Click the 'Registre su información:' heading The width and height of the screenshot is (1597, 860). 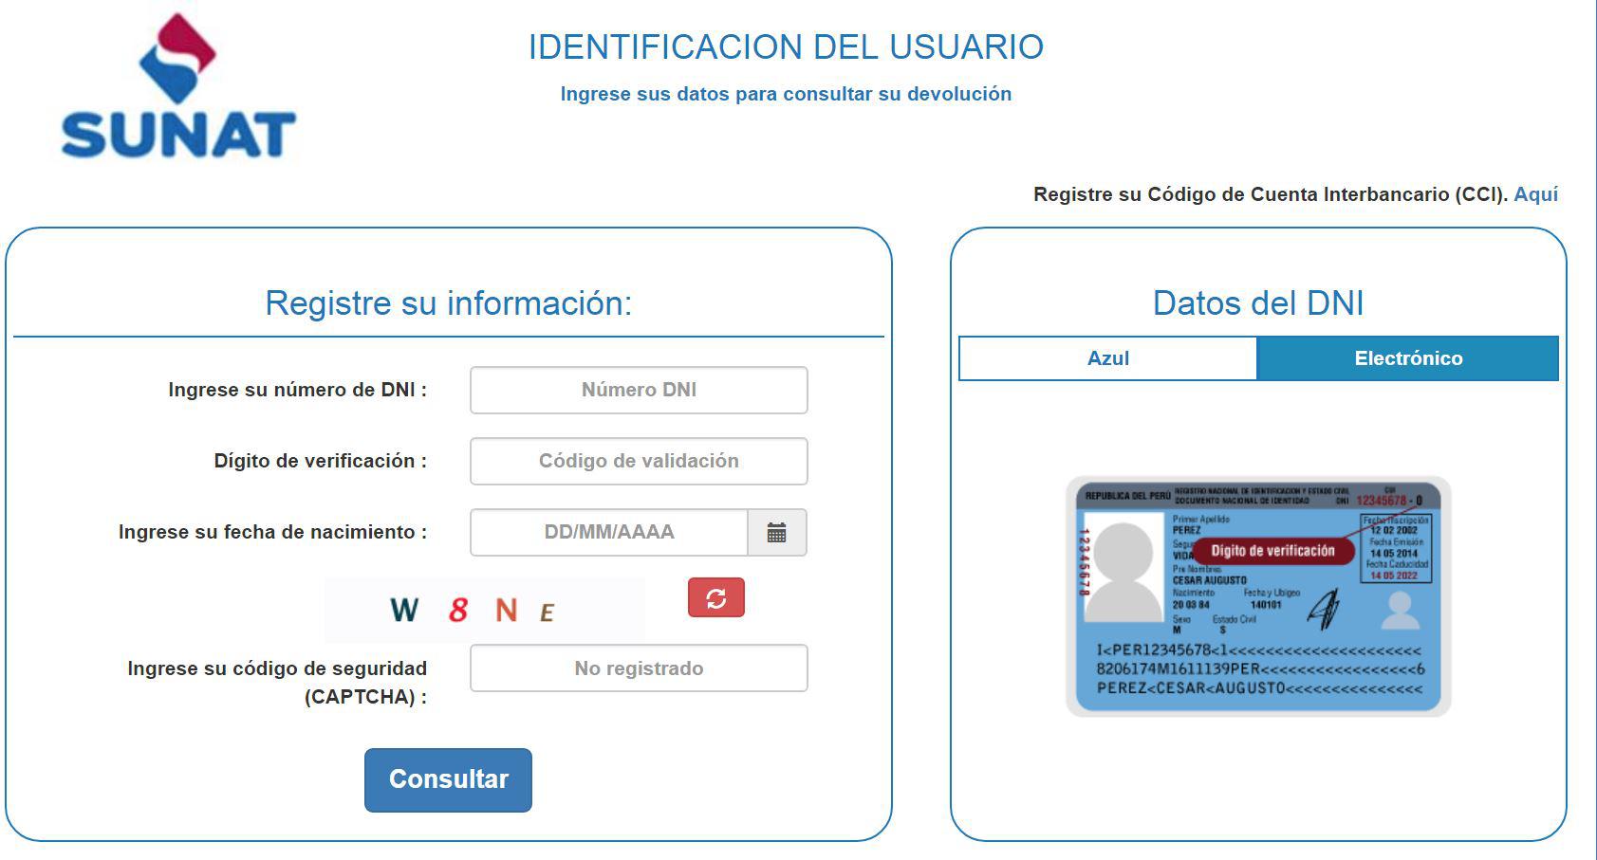pyautogui.click(x=448, y=303)
